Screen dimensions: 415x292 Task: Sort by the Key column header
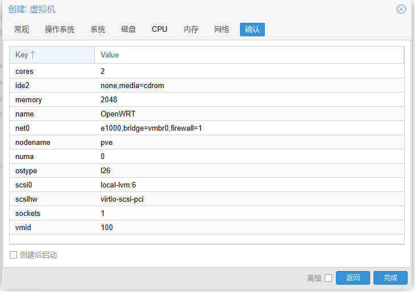tap(51, 55)
